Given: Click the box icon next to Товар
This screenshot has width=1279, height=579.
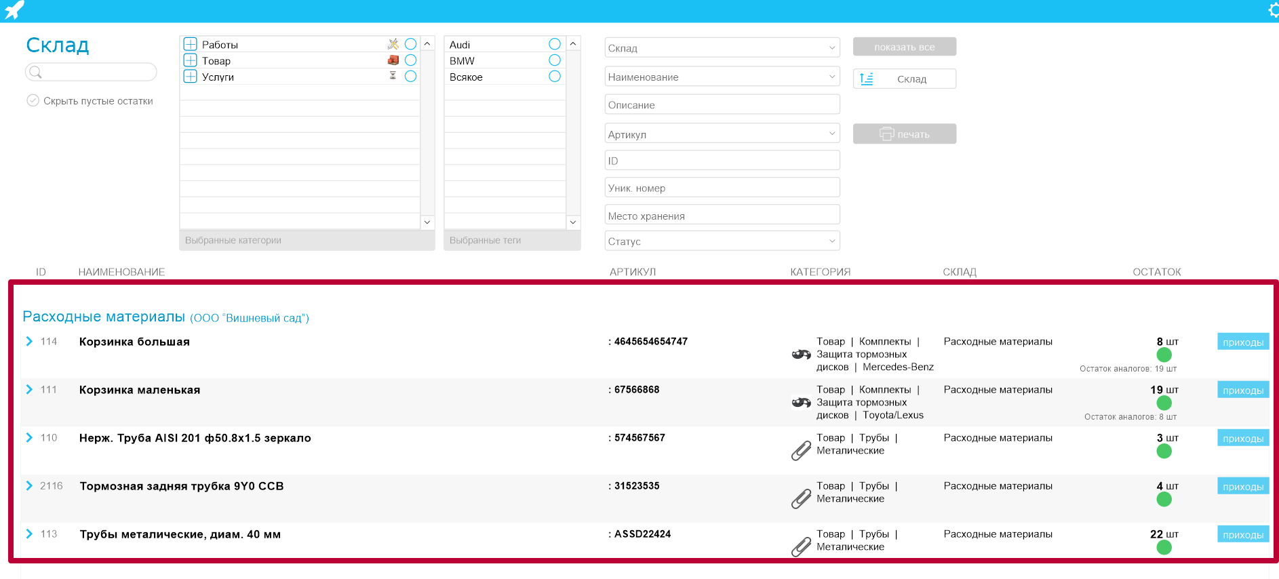Looking at the screenshot, I should [393, 60].
